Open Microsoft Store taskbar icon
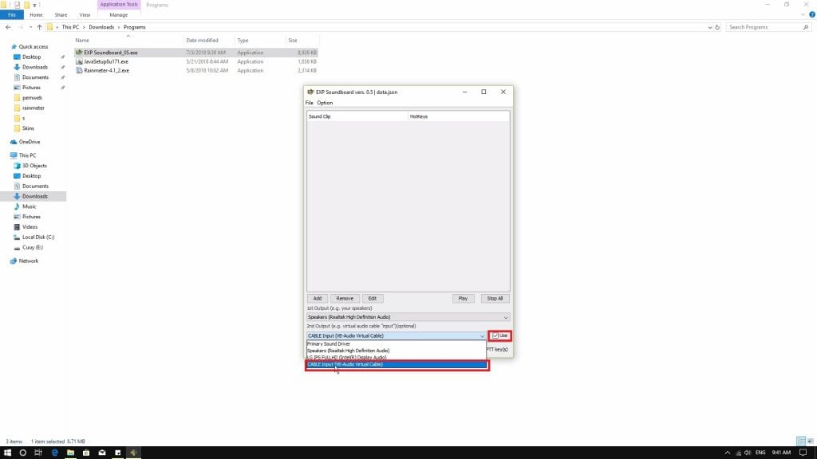 pyautogui.click(x=86, y=453)
